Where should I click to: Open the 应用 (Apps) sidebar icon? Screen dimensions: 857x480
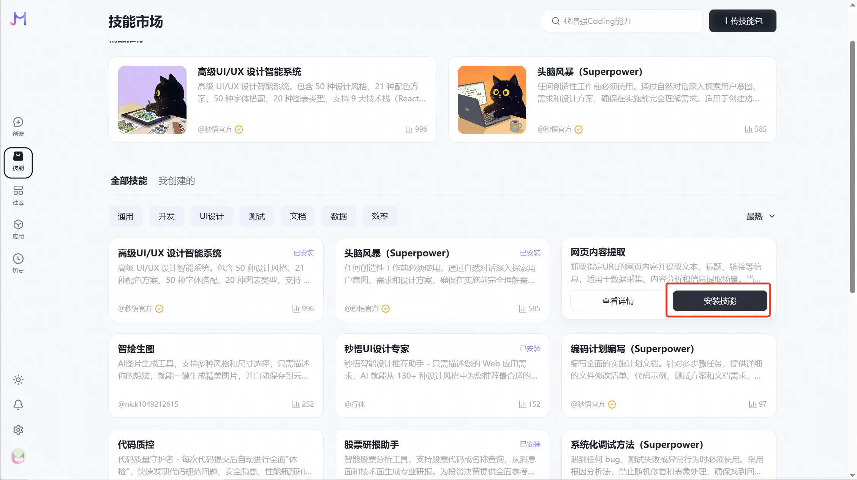point(18,229)
